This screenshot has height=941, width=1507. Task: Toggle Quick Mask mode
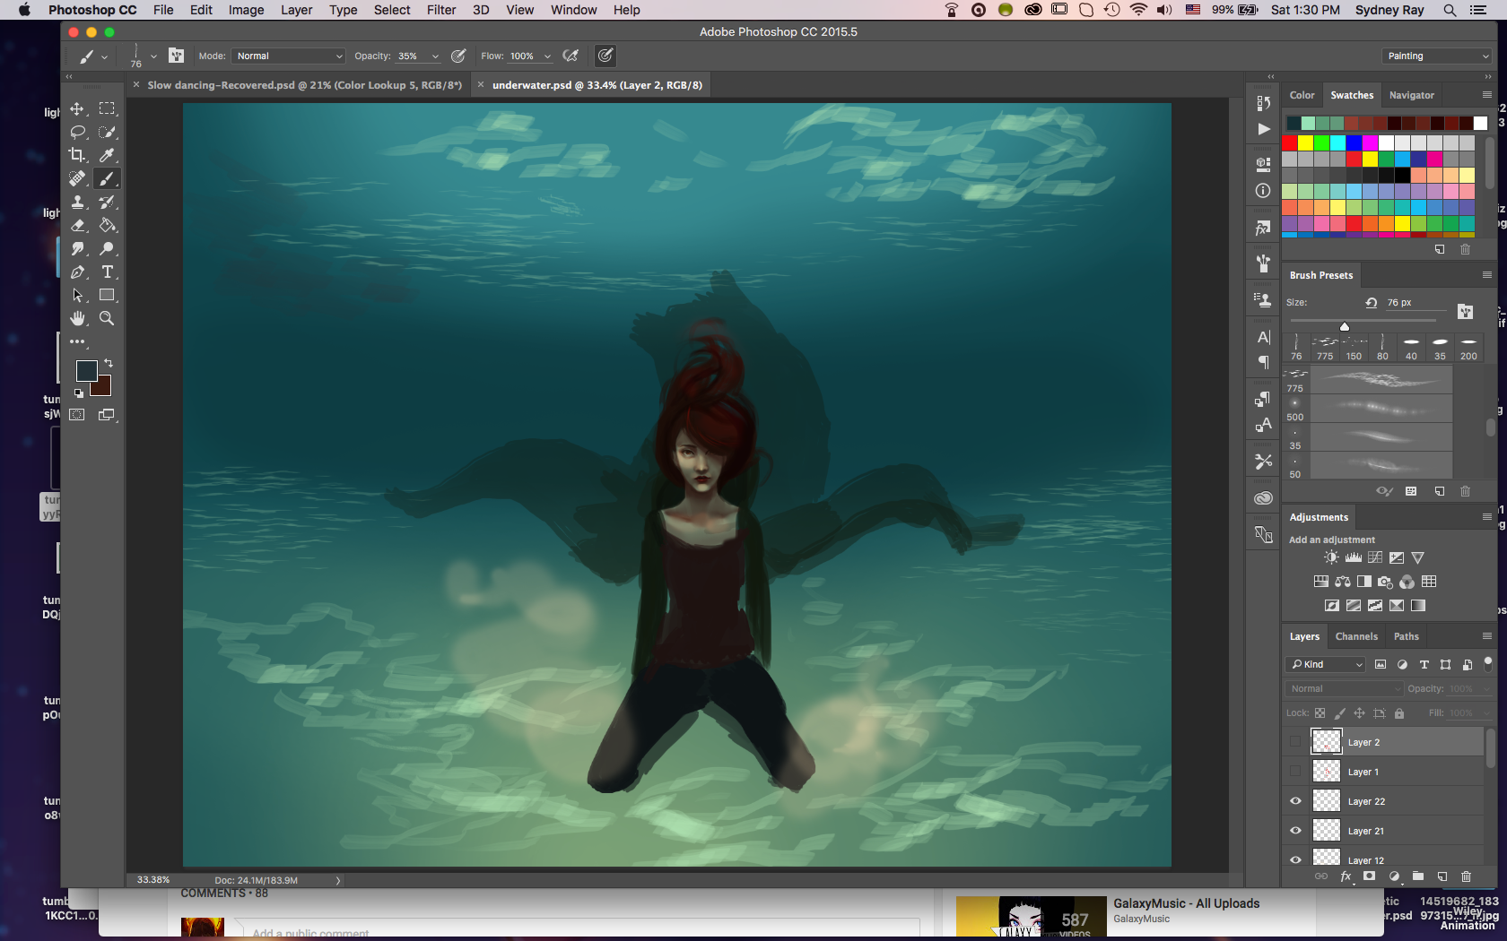(x=78, y=415)
